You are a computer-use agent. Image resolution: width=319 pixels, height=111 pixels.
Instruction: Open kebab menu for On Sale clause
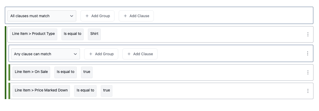coord(308,72)
